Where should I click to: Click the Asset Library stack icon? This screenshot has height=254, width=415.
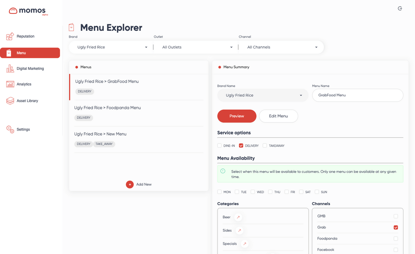tap(10, 101)
